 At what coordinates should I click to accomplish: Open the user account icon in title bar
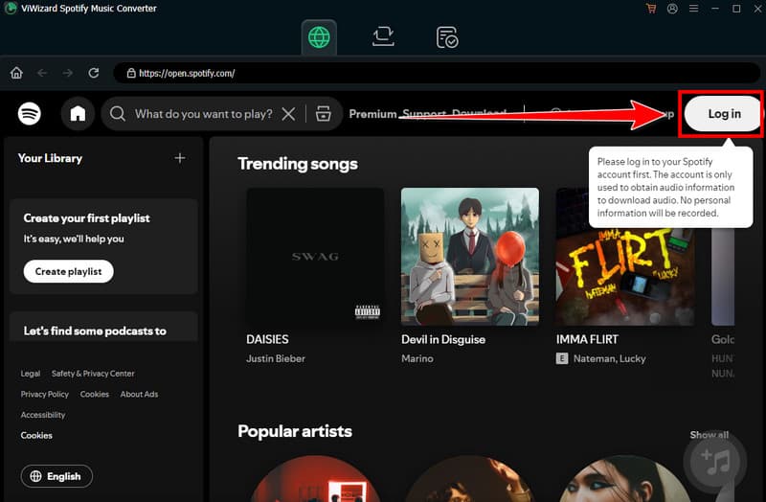point(672,9)
